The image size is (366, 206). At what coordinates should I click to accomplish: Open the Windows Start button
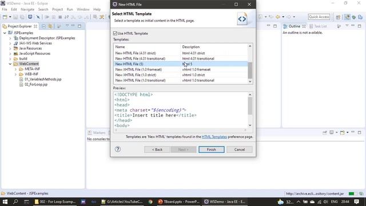tap(5, 201)
